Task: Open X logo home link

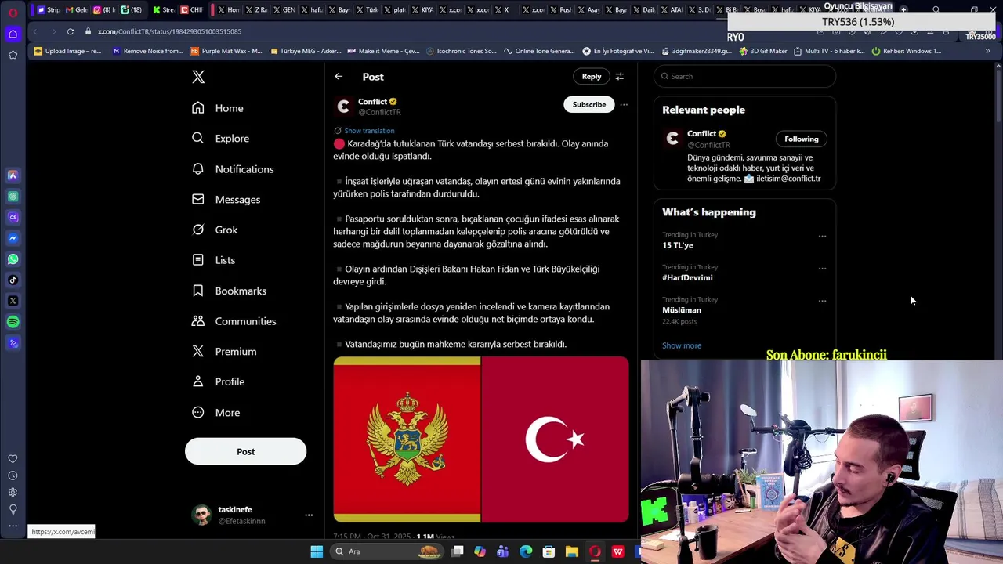Action: (x=198, y=77)
